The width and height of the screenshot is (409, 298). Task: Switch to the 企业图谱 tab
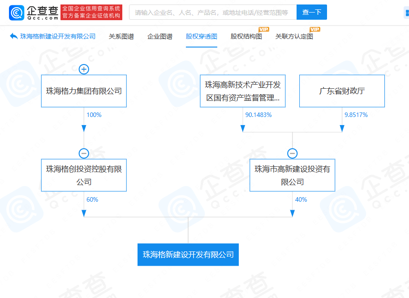click(160, 37)
